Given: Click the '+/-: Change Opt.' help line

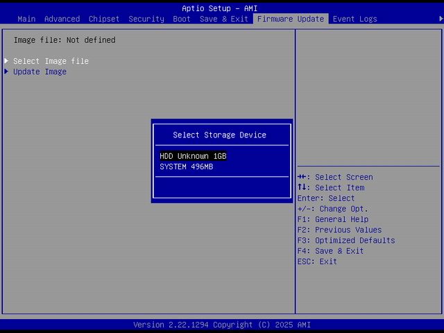Looking at the screenshot, I should coord(333,209).
